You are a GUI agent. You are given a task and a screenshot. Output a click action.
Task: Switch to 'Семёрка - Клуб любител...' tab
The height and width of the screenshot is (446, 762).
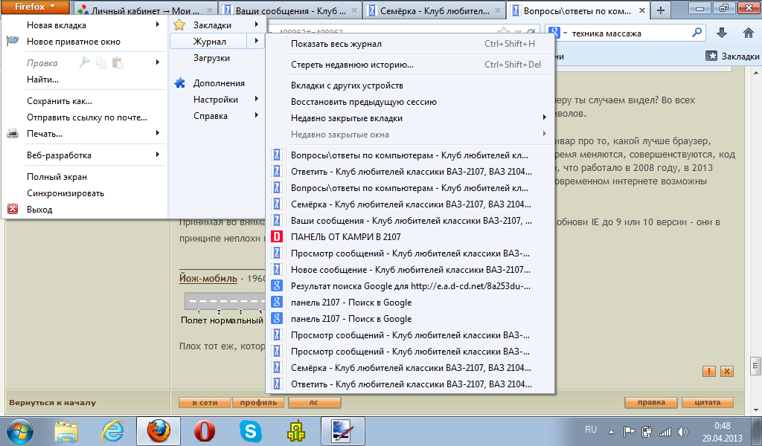point(435,10)
